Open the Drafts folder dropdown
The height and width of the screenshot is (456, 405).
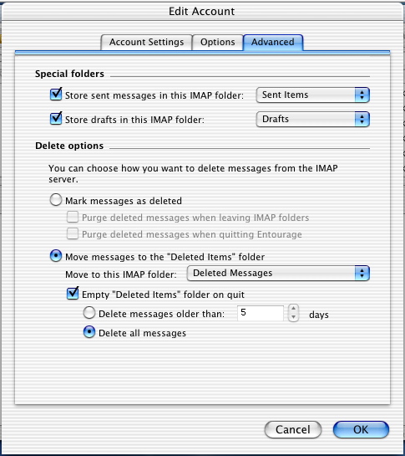pyautogui.click(x=312, y=120)
